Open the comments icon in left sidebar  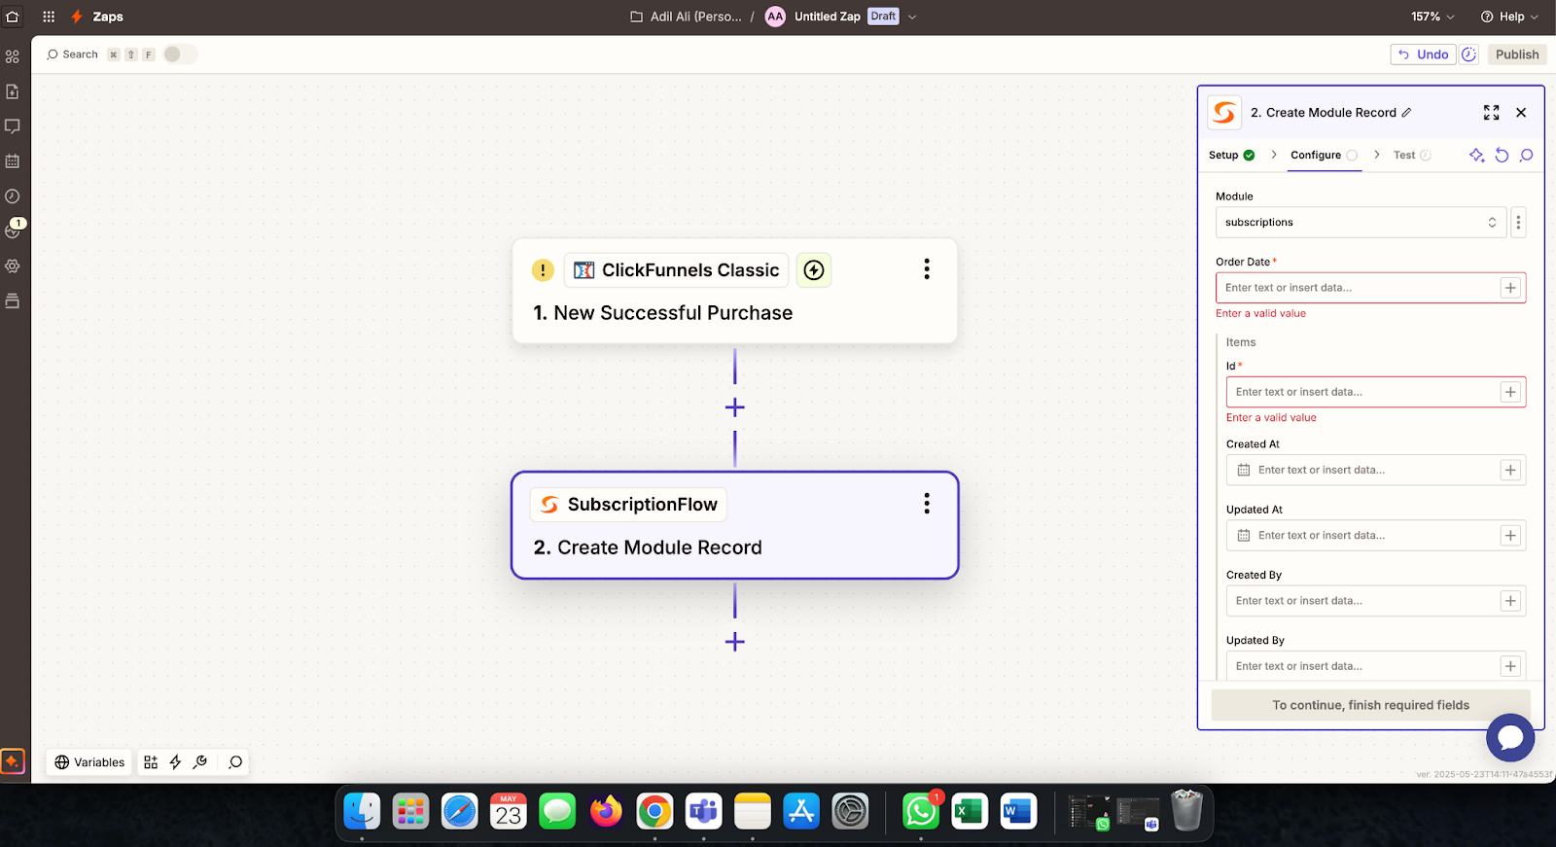pyautogui.click(x=13, y=126)
